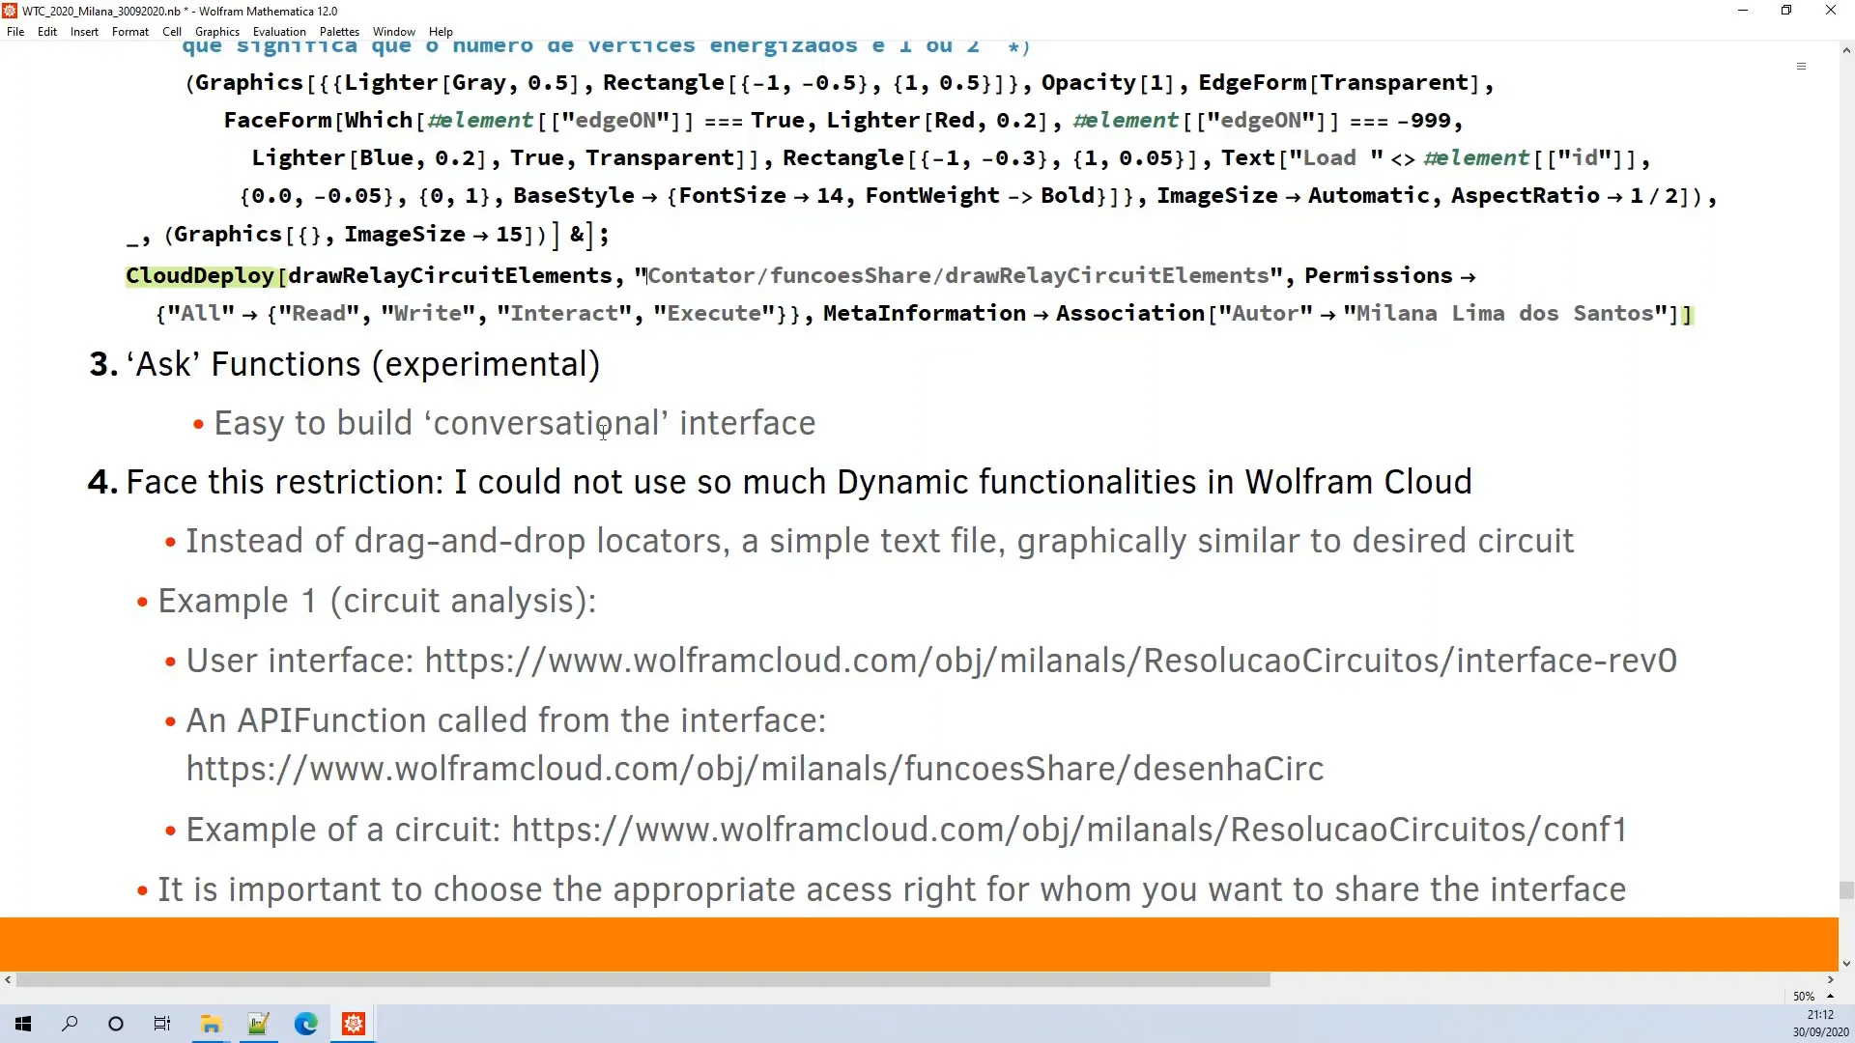Image resolution: width=1855 pixels, height=1043 pixels.
Task: Open the Format menu
Action: (129, 32)
